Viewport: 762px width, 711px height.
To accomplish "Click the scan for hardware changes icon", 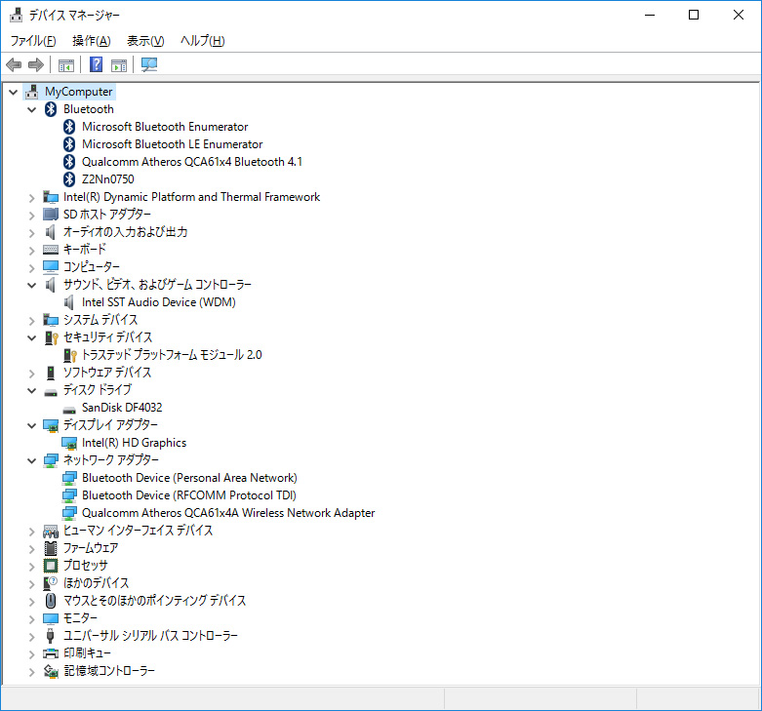I will pos(149,65).
